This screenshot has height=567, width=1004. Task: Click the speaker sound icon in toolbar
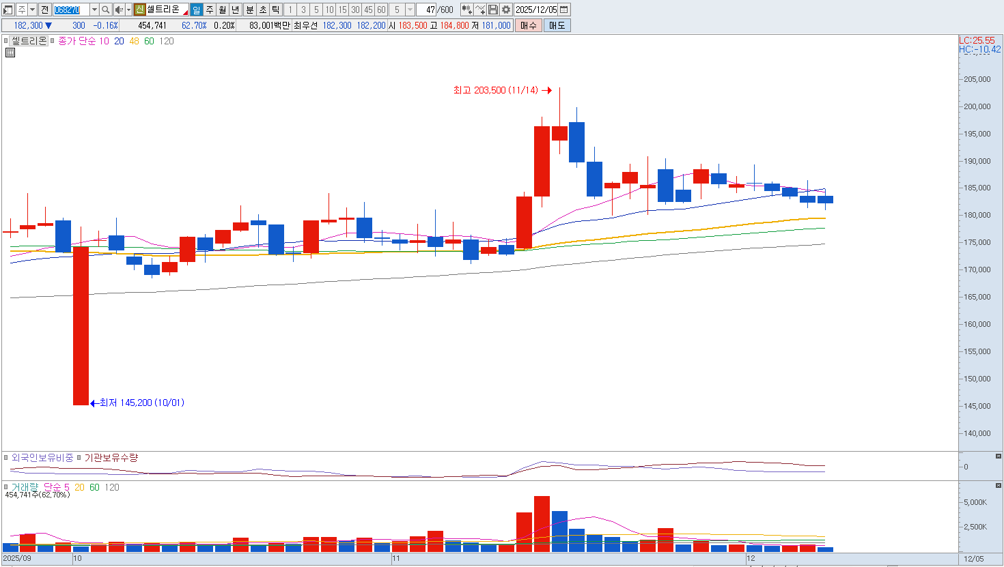point(118,10)
